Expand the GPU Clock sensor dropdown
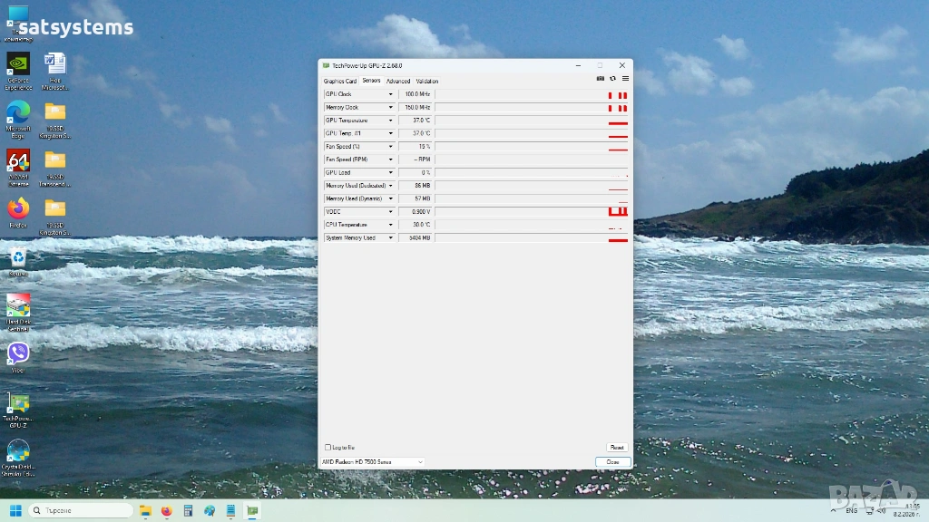929x522 pixels. [x=391, y=94]
